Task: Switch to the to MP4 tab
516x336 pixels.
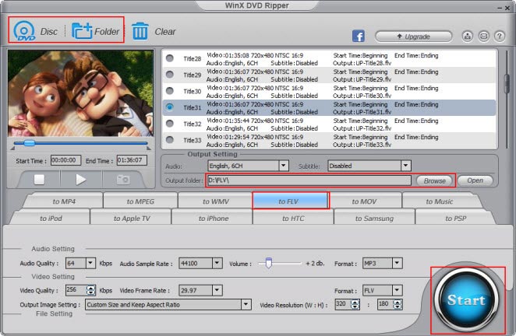Action: [x=64, y=201]
